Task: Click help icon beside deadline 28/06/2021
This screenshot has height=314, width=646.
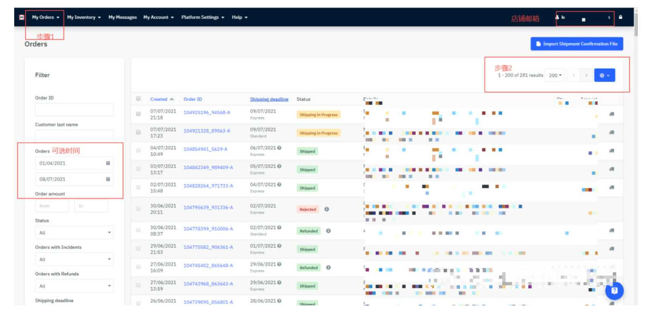Action: click(279, 301)
